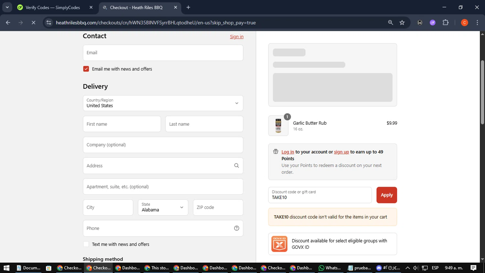Click the 9:49 a. m. clock
Viewport: 485px width, 273px height.
[x=454, y=268]
